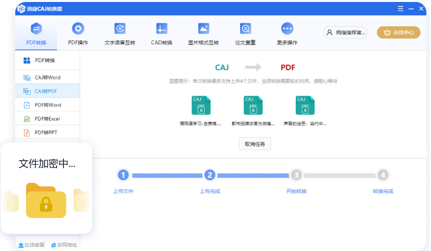Open the hamburger menu icon in title bar

(400, 9)
